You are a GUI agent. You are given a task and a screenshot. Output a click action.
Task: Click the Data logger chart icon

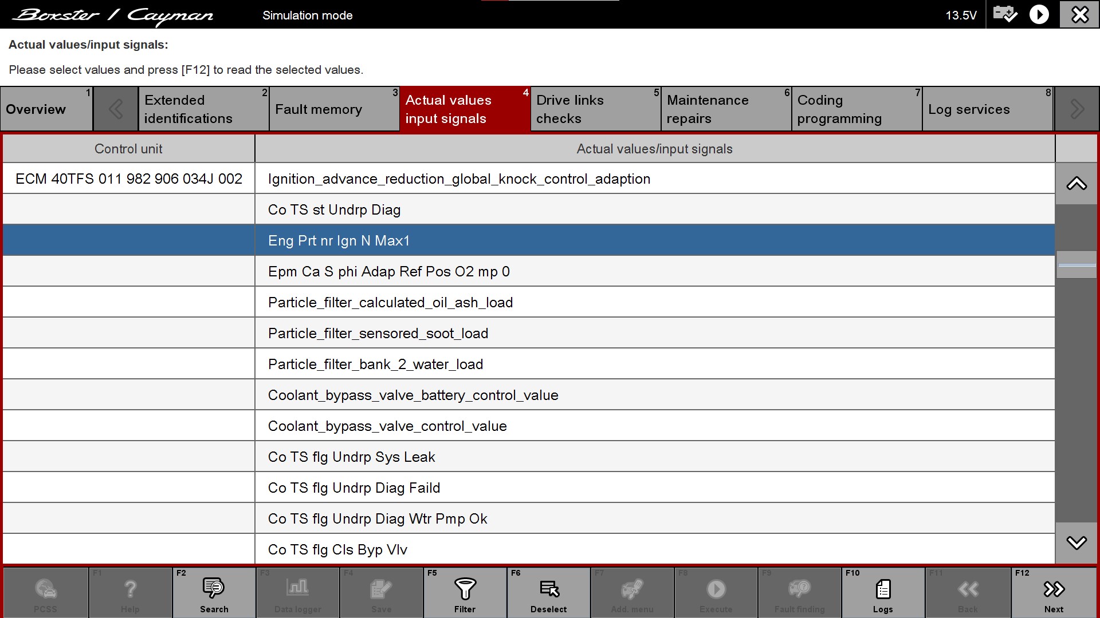297,588
